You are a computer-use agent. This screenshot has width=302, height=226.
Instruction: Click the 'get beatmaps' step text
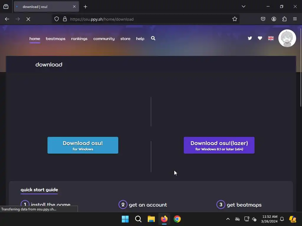[x=244, y=205]
